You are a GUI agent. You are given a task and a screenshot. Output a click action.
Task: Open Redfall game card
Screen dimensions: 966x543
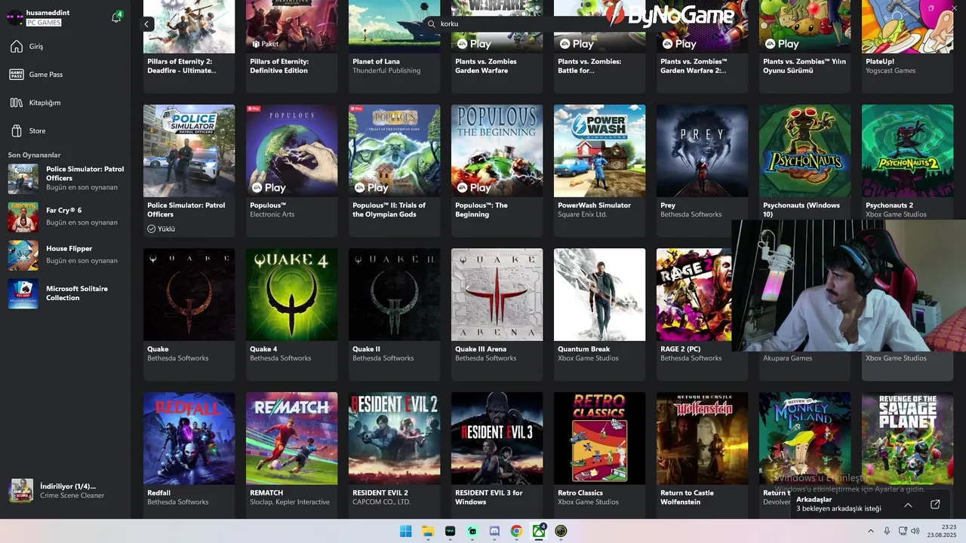tap(189, 456)
